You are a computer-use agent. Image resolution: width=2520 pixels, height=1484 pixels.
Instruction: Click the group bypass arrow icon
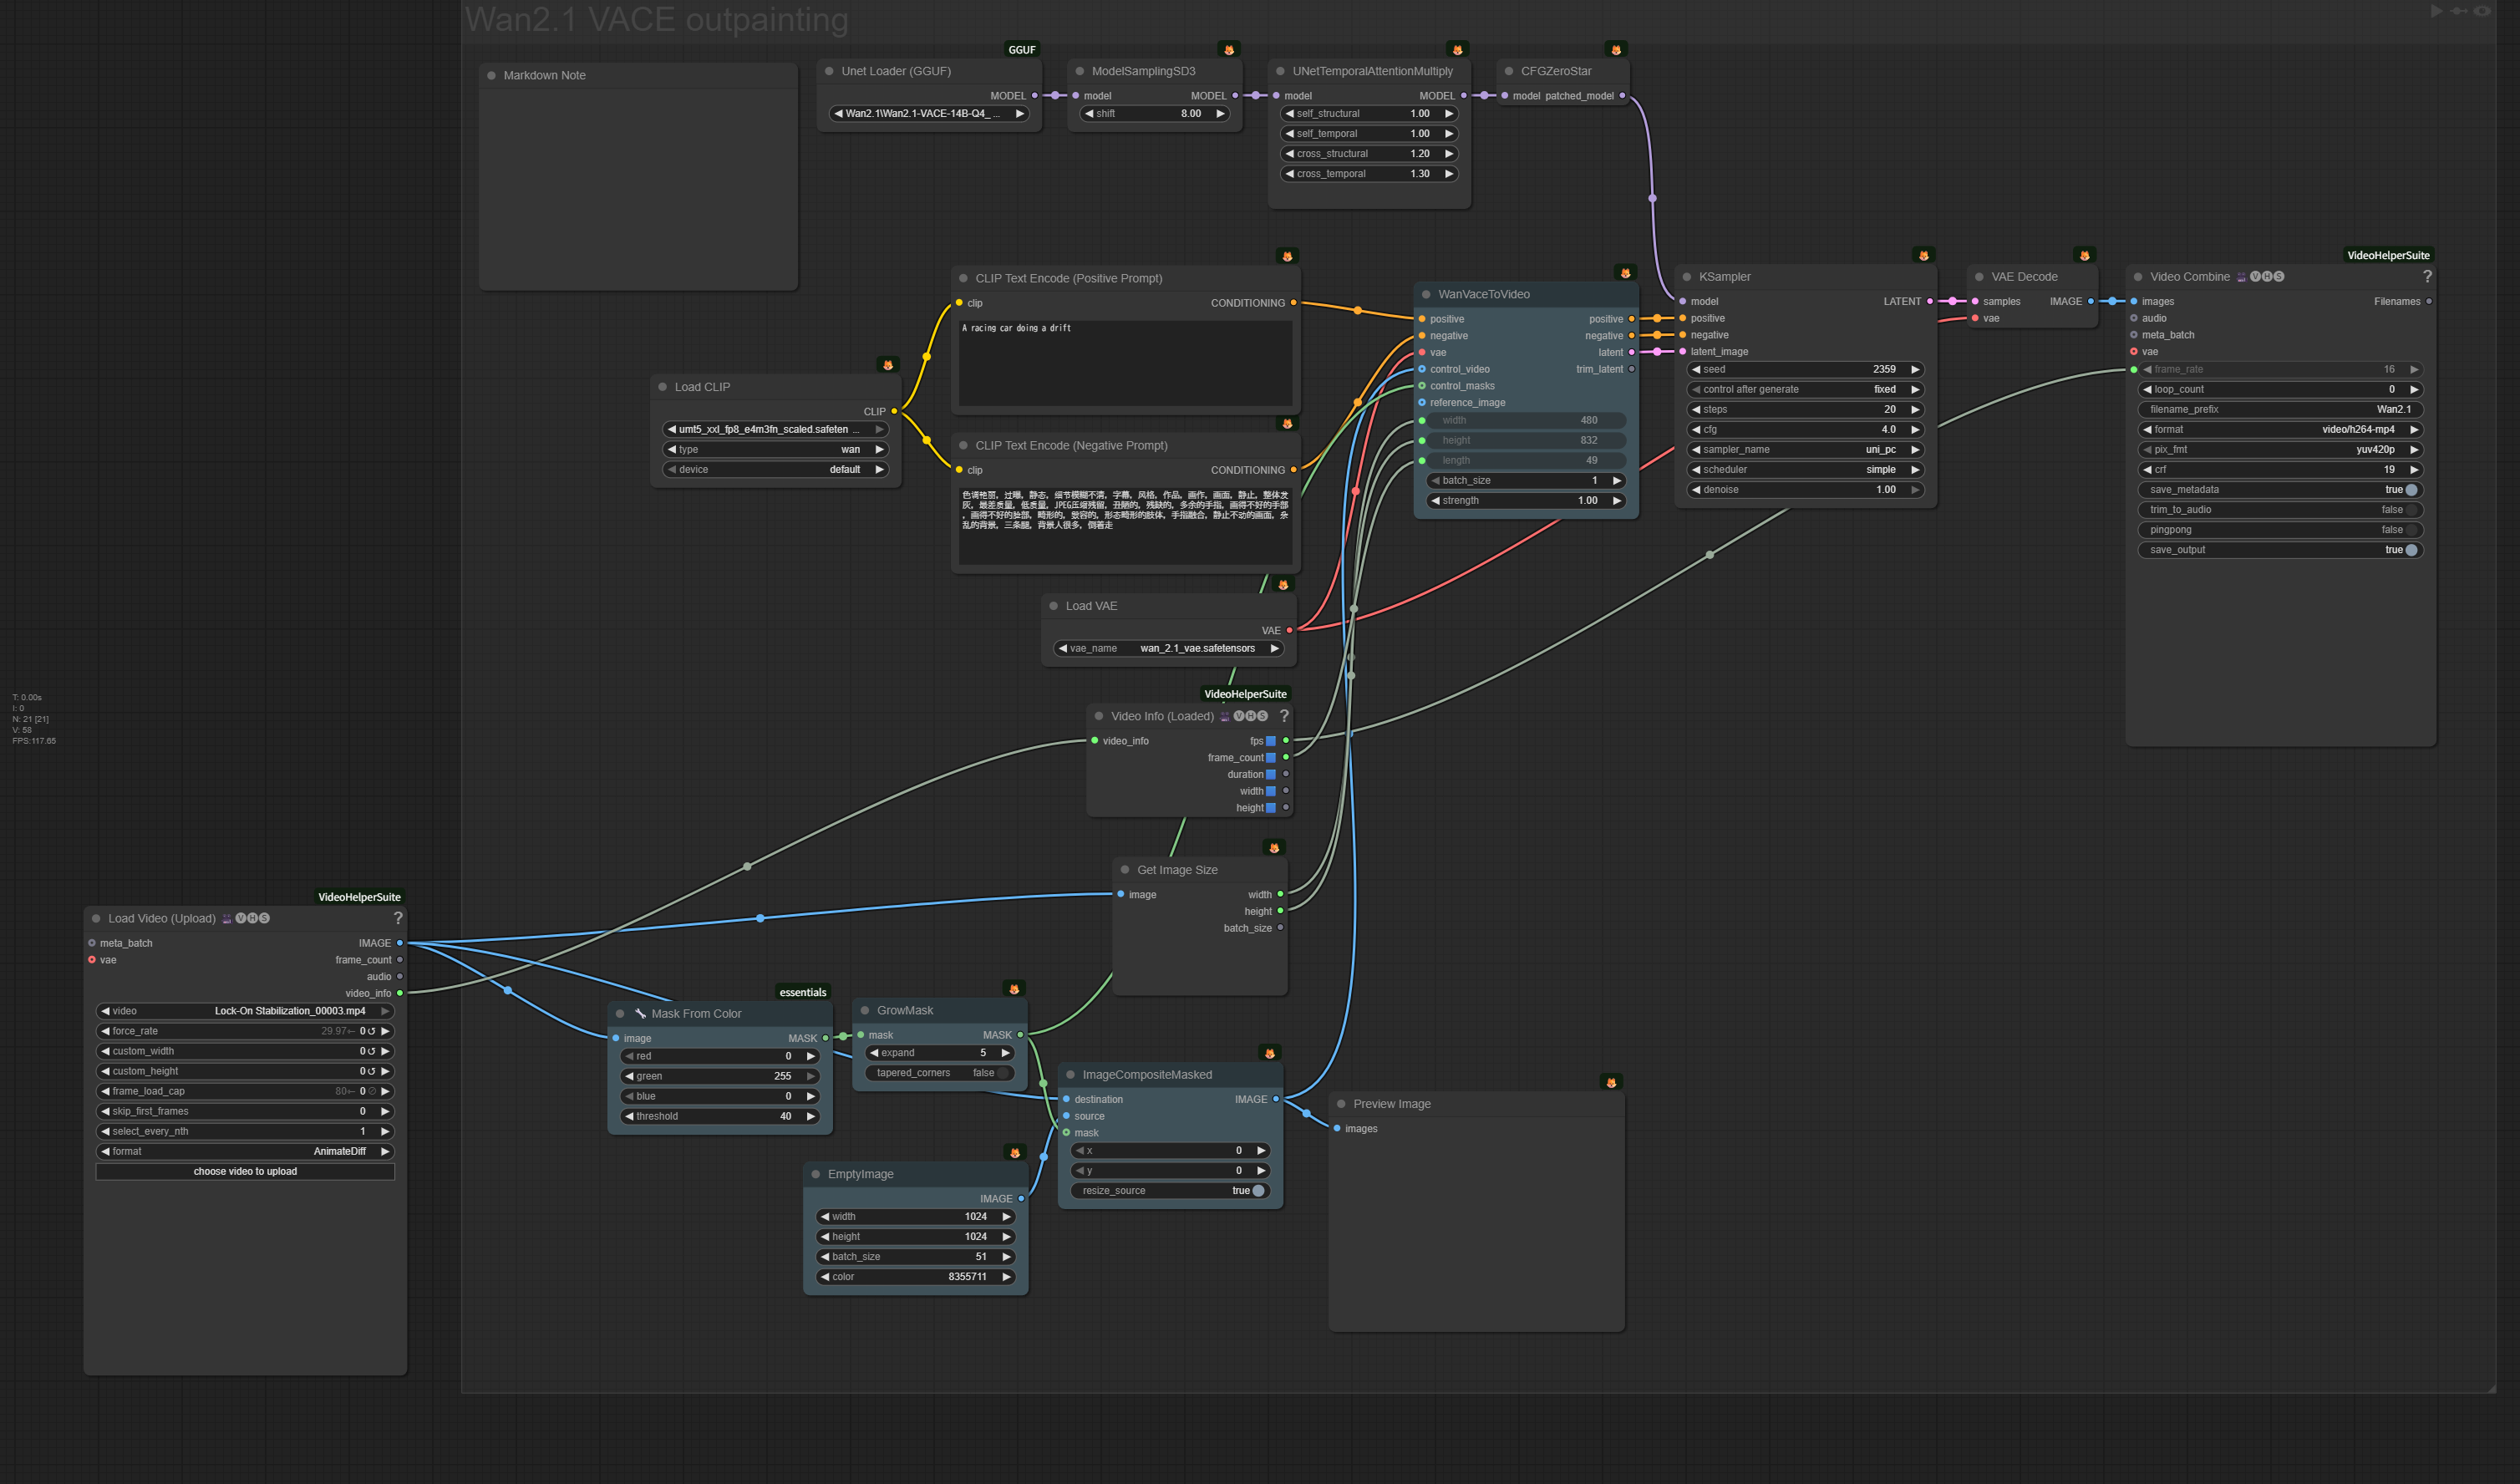click(x=2459, y=11)
